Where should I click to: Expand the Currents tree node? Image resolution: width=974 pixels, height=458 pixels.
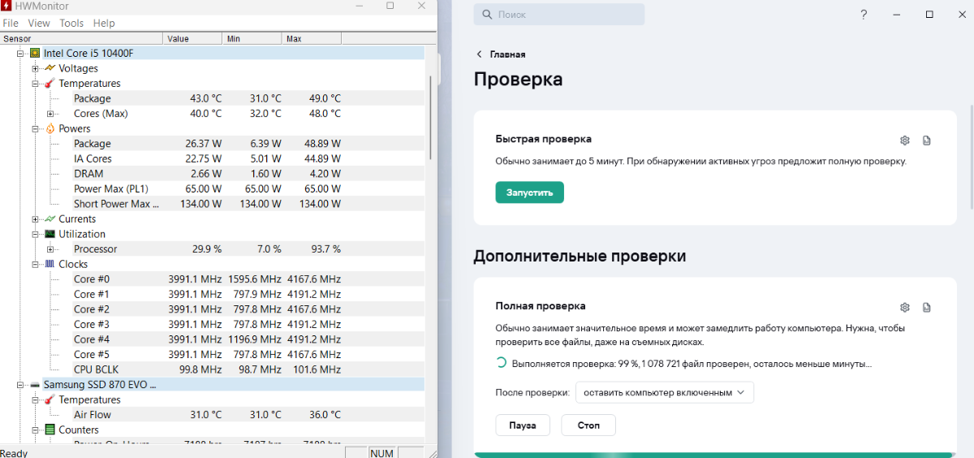pos(35,219)
